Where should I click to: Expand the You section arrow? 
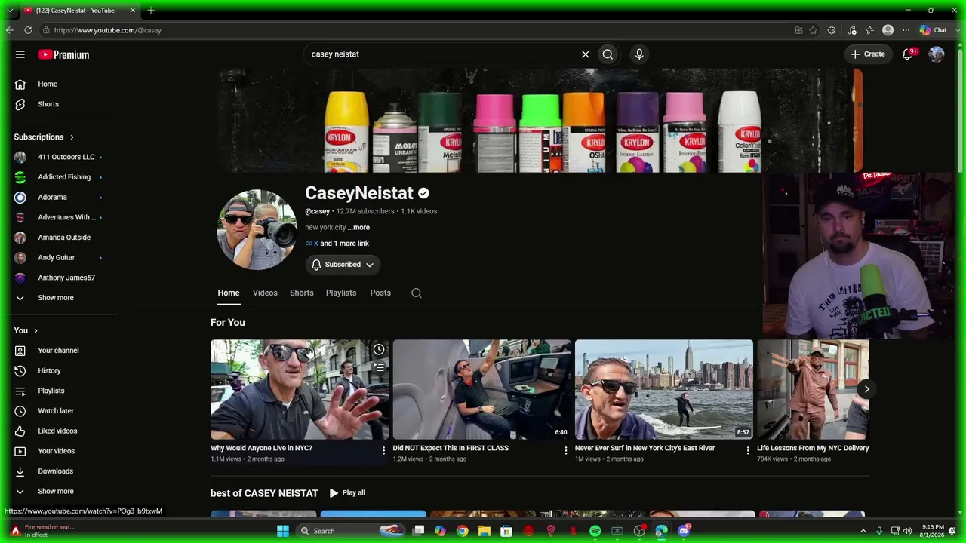tap(35, 331)
